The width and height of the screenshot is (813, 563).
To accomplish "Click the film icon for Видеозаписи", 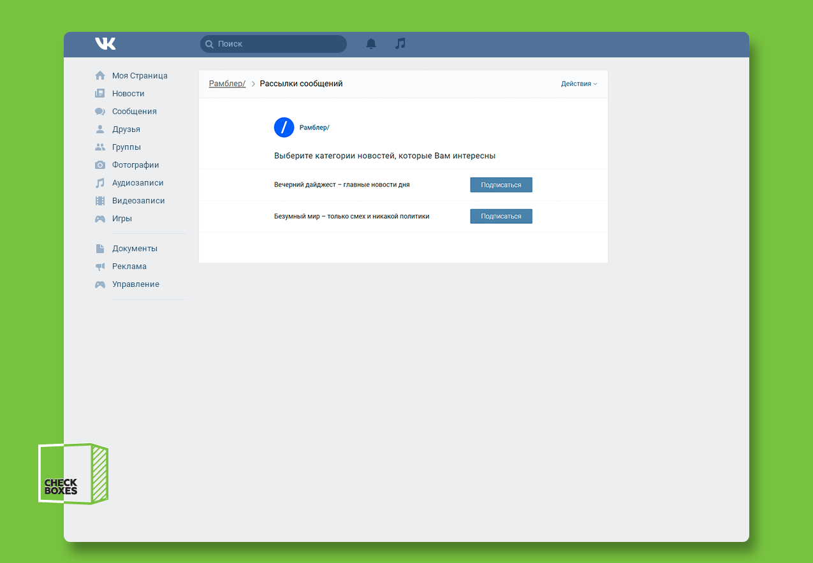I will [100, 201].
